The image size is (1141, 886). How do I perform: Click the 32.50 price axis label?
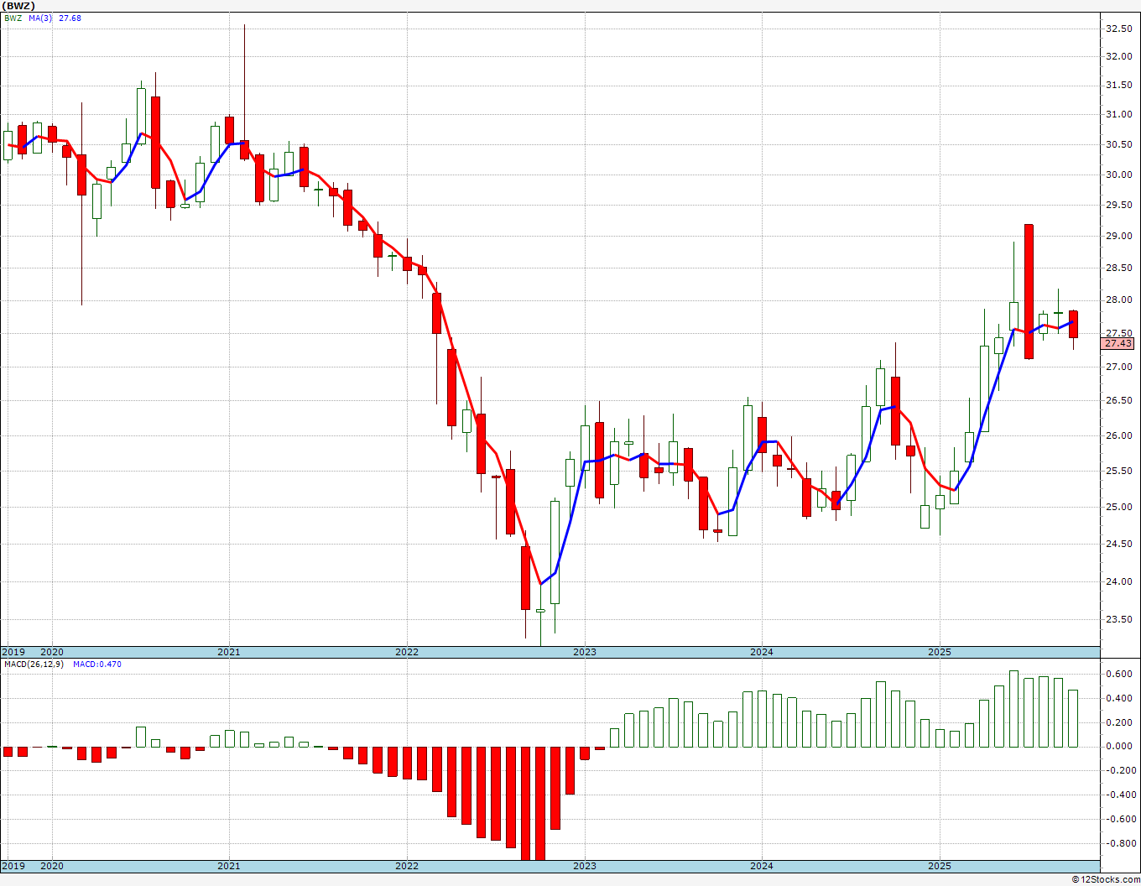(x=1118, y=29)
